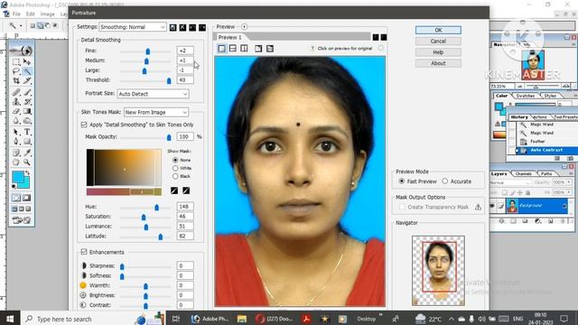The image size is (578, 325).
Task: Choose Fast Preview mode
Action: pos(402,181)
